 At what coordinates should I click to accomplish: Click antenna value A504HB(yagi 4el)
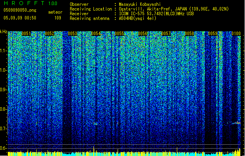[137, 18]
